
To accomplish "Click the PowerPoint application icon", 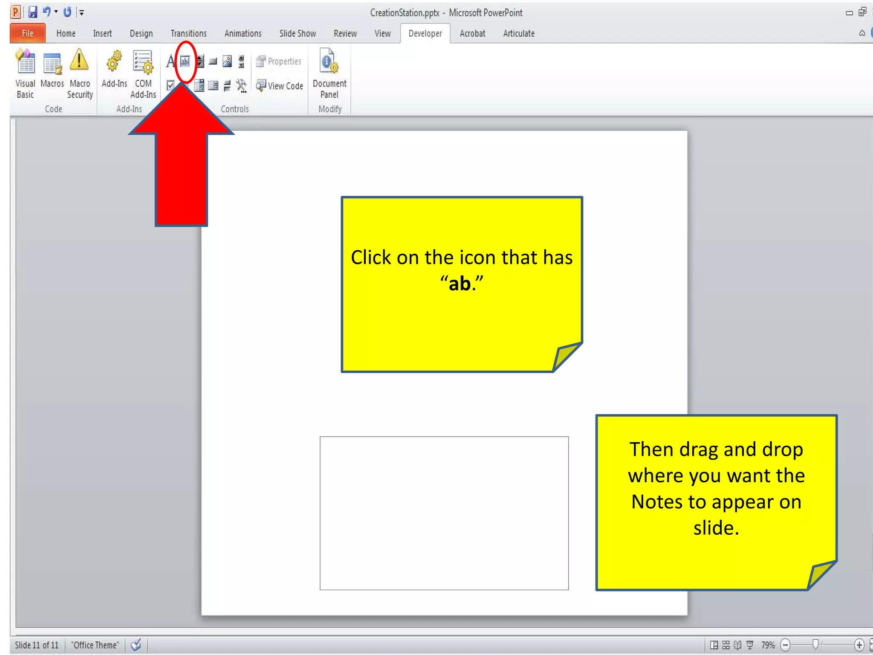I will 16,12.
